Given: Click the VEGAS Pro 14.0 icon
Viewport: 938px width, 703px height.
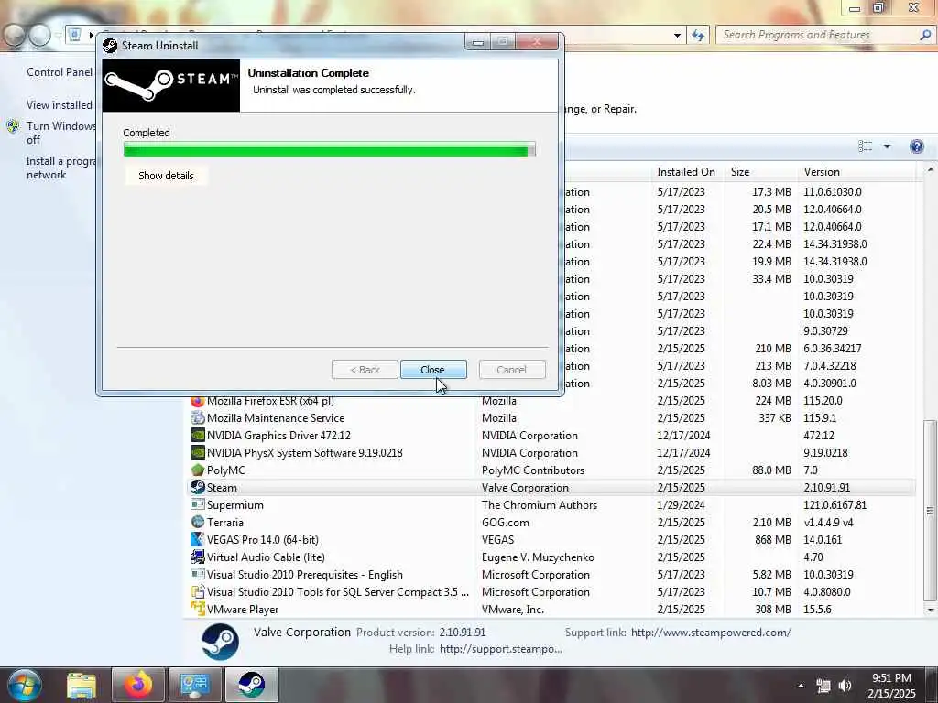Looking at the screenshot, I should point(198,539).
